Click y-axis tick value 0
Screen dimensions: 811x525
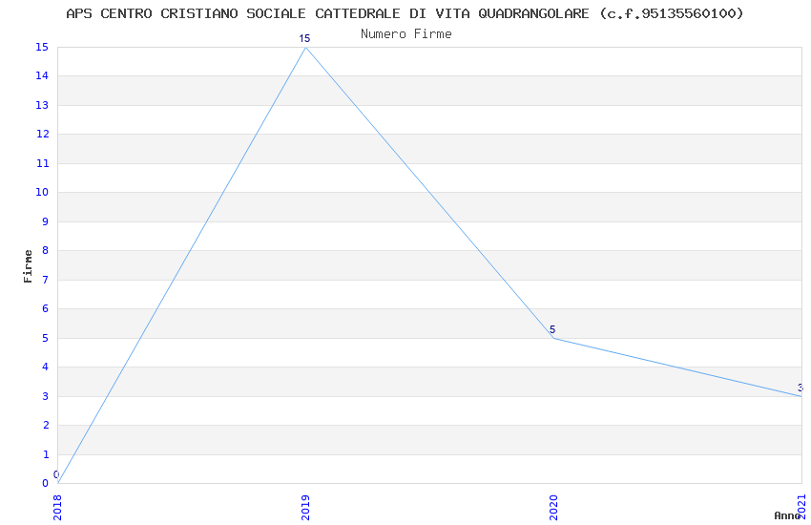point(46,483)
